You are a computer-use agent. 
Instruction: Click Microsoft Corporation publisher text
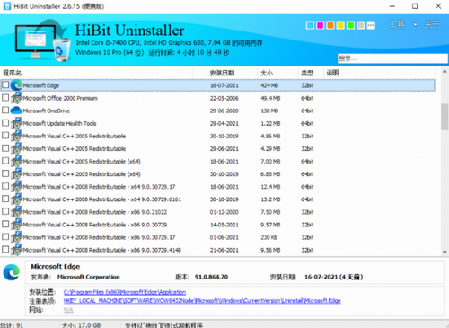pyautogui.click(x=89, y=277)
